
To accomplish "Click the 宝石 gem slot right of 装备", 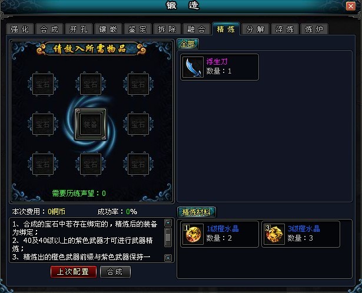I will tap(138, 124).
